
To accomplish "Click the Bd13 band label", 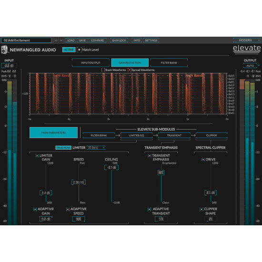I will click(232, 94).
